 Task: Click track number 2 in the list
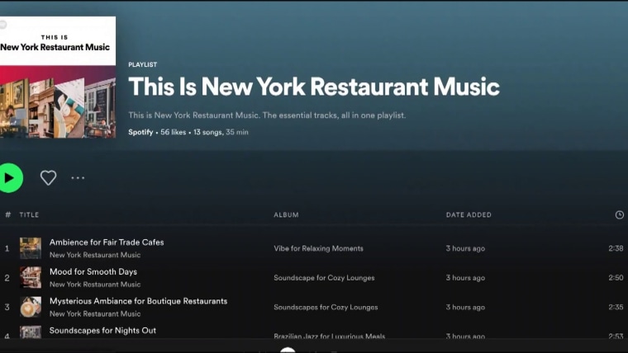[x=7, y=278]
